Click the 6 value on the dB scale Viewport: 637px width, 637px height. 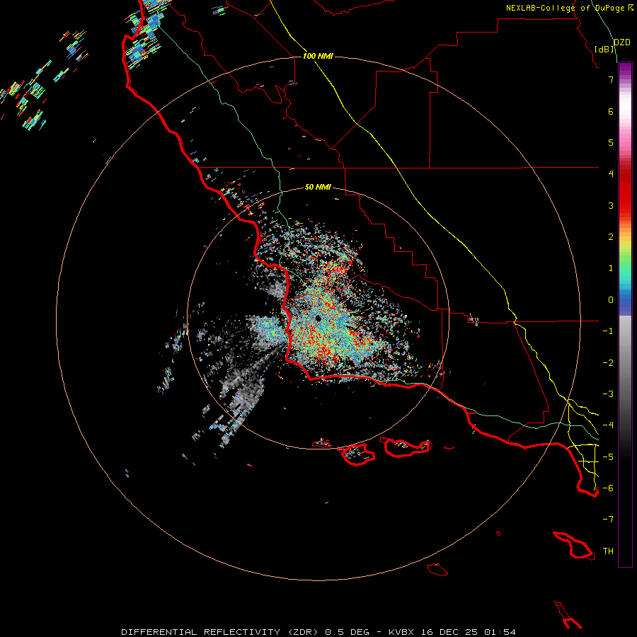611,111
